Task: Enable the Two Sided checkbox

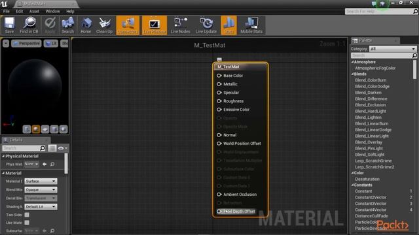Action: (27, 215)
